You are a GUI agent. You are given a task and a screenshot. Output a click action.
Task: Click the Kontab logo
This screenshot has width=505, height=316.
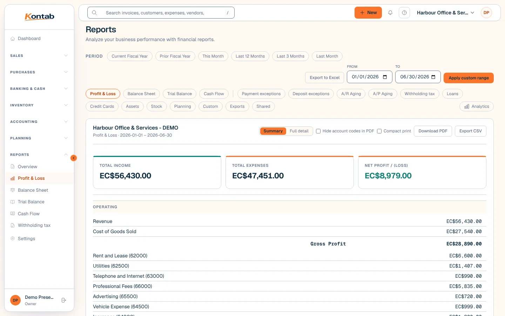39,17
